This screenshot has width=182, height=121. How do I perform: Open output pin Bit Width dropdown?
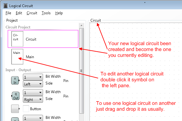(x=33, y=93)
